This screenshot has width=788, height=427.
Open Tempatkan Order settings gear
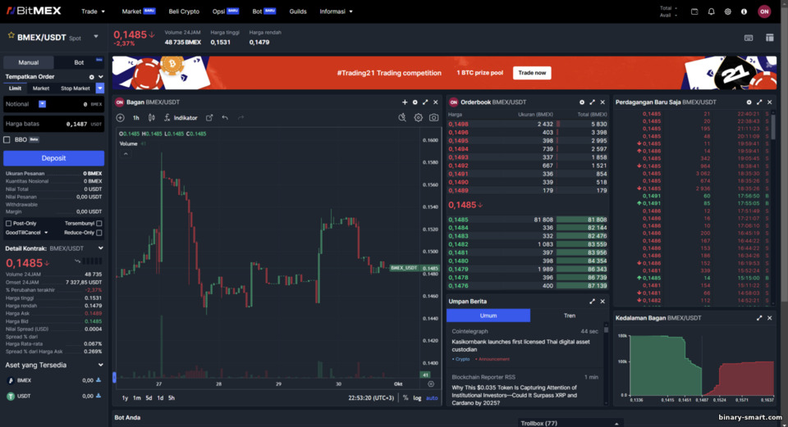click(x=91, y=77)
